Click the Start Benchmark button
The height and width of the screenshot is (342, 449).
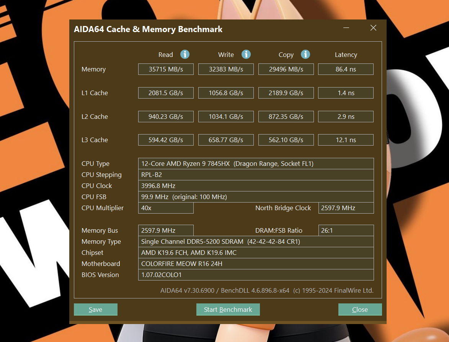pyautogui.click(x=228, y=310)
